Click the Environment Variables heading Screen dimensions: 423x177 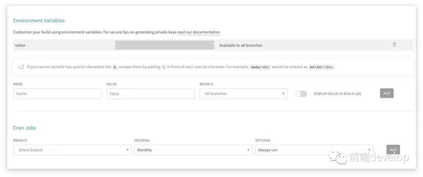coord(39,21)
